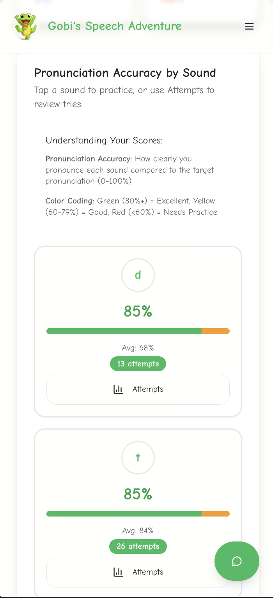Click bar chart icon on the t sound card

click(118, 572)
